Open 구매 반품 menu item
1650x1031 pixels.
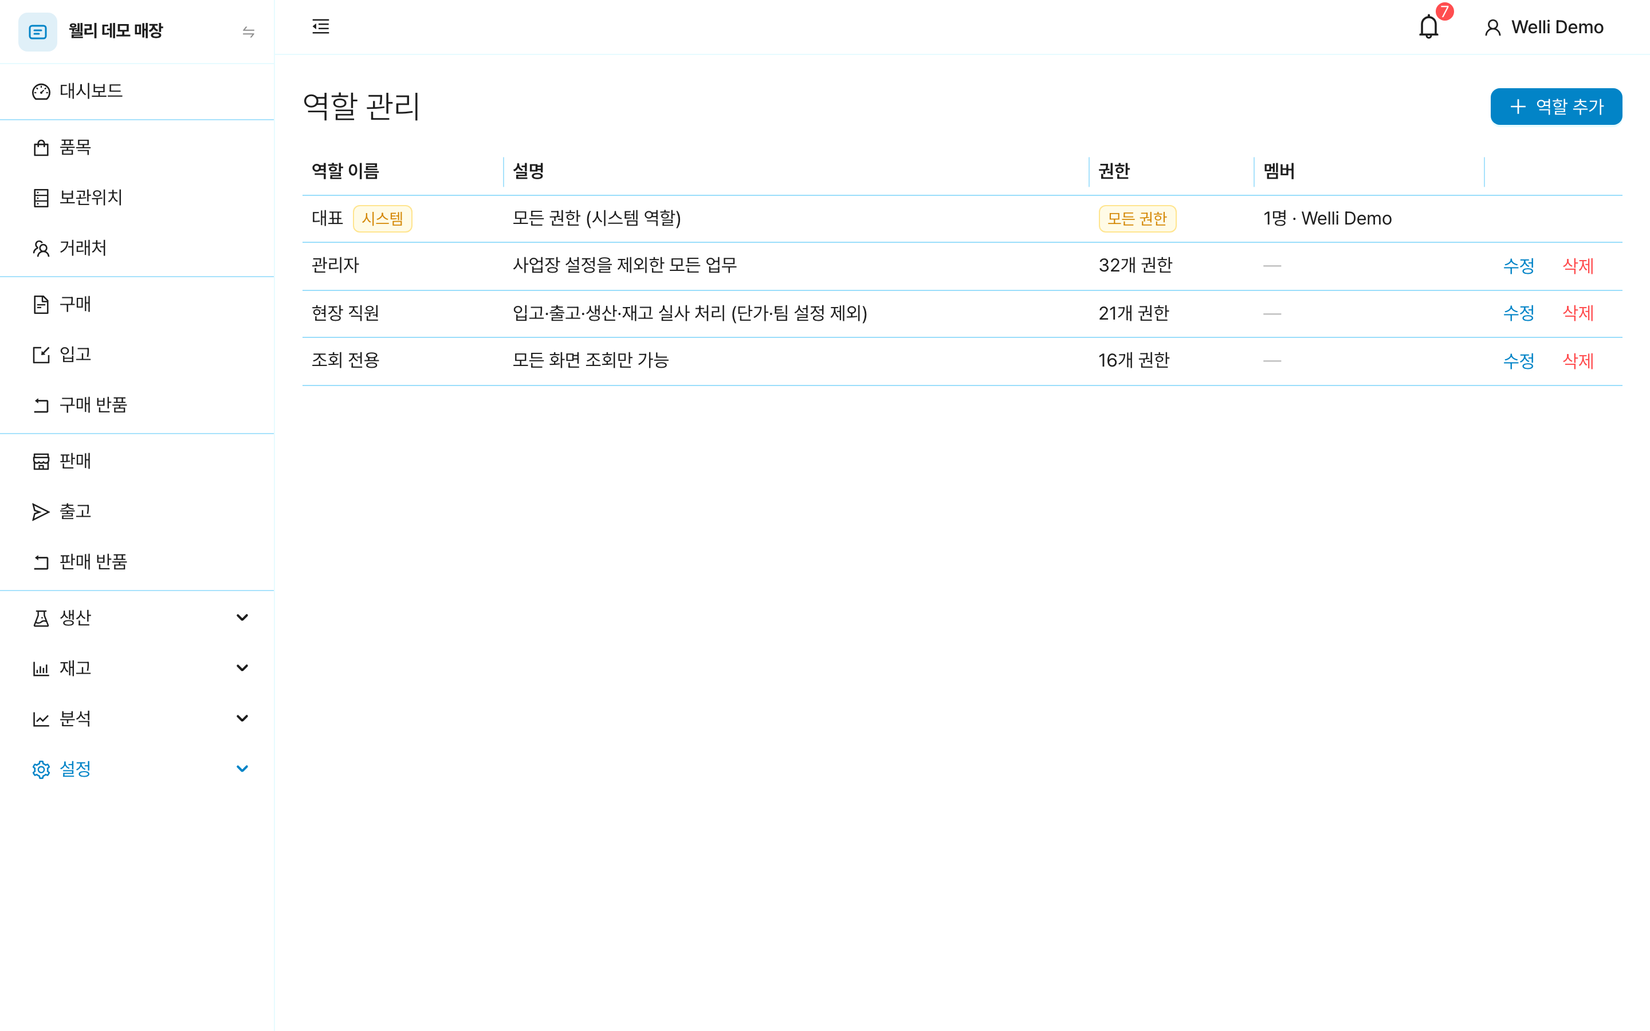coord(137,405)
